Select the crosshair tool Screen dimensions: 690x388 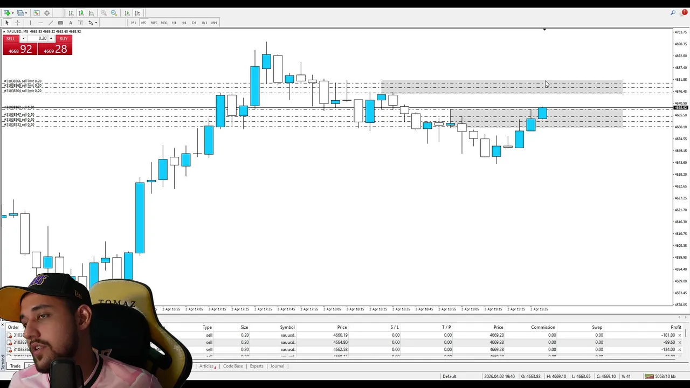[17, 23]
